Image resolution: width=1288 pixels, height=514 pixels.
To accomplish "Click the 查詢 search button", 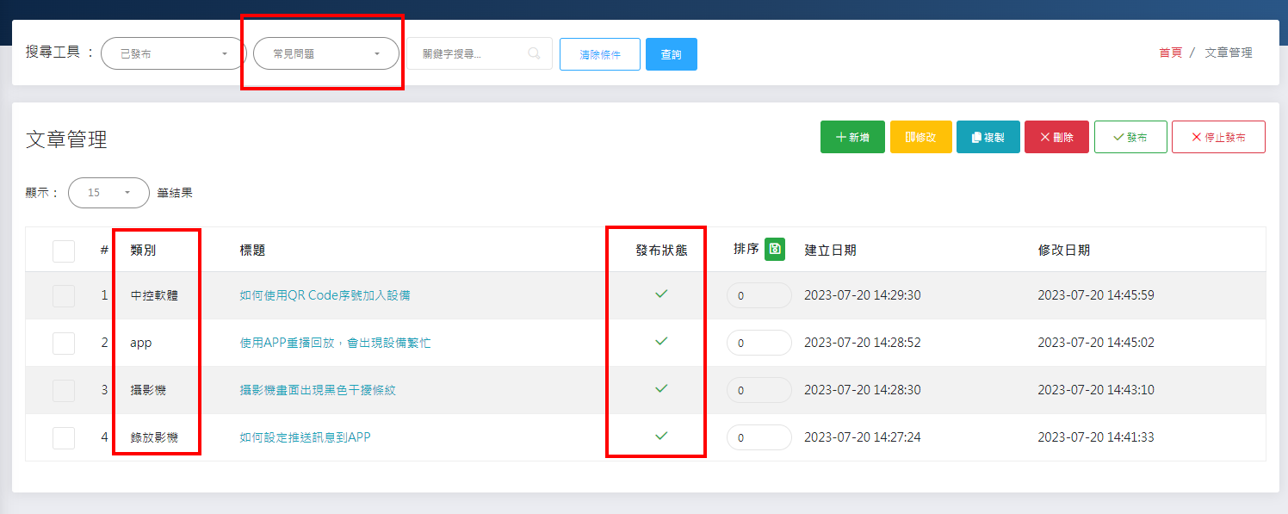I will [671, 54].
